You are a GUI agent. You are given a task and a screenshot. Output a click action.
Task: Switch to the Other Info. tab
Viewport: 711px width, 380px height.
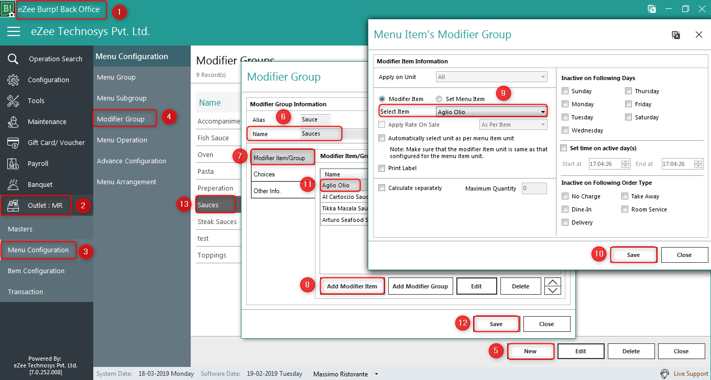click(x=282, y=191)
